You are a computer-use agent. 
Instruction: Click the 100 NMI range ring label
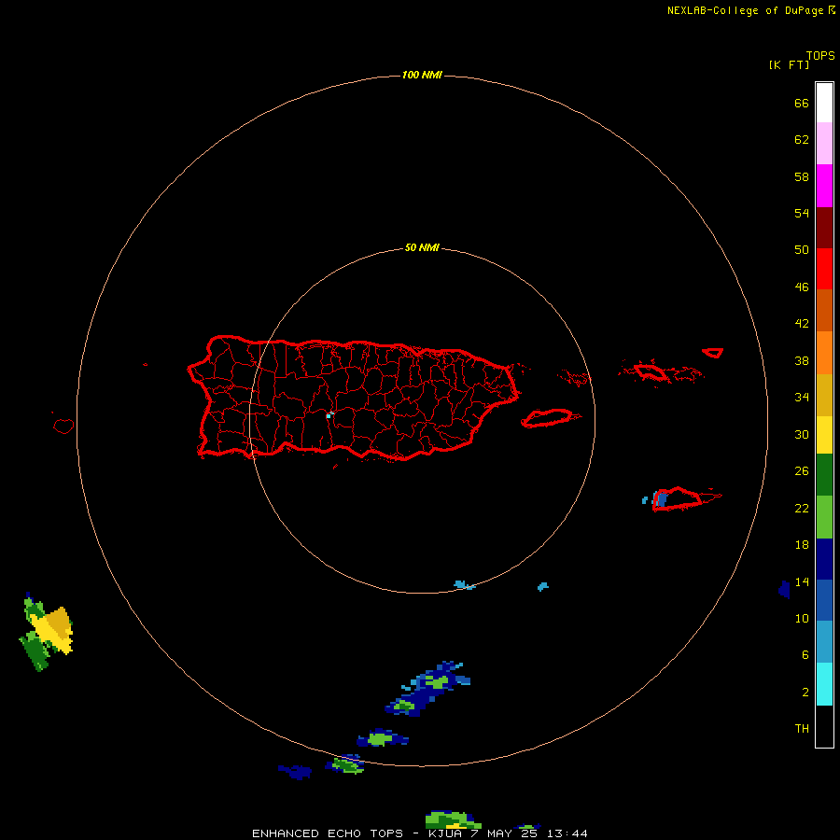pyautogui.click(x=422, y=75)
